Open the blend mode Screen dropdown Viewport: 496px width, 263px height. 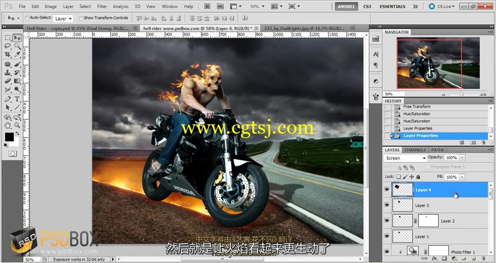pos(405,158)
